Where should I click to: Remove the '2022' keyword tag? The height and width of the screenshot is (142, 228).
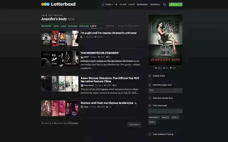(178, 118)
